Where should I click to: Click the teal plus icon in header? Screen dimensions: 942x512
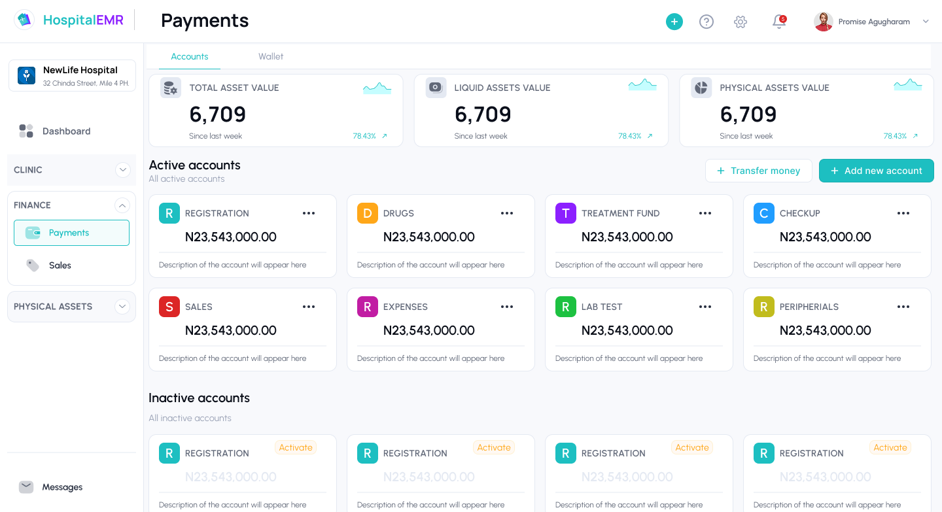click(x=674, y=22)
